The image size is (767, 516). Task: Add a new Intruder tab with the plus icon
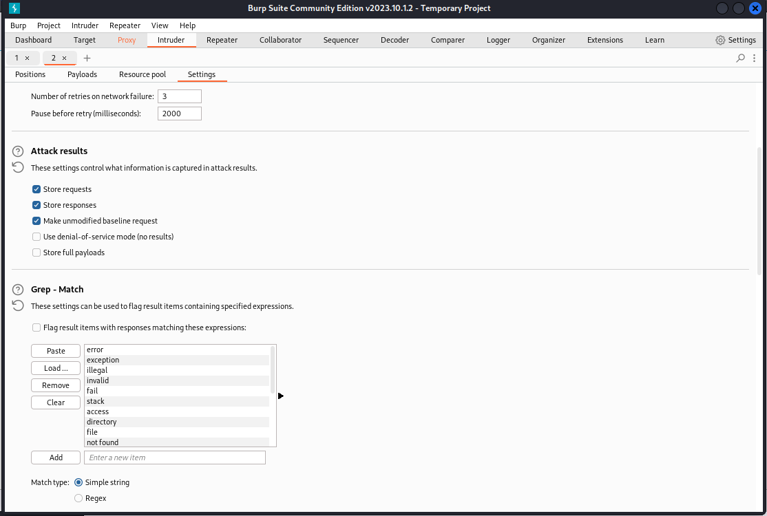[87, 58]
